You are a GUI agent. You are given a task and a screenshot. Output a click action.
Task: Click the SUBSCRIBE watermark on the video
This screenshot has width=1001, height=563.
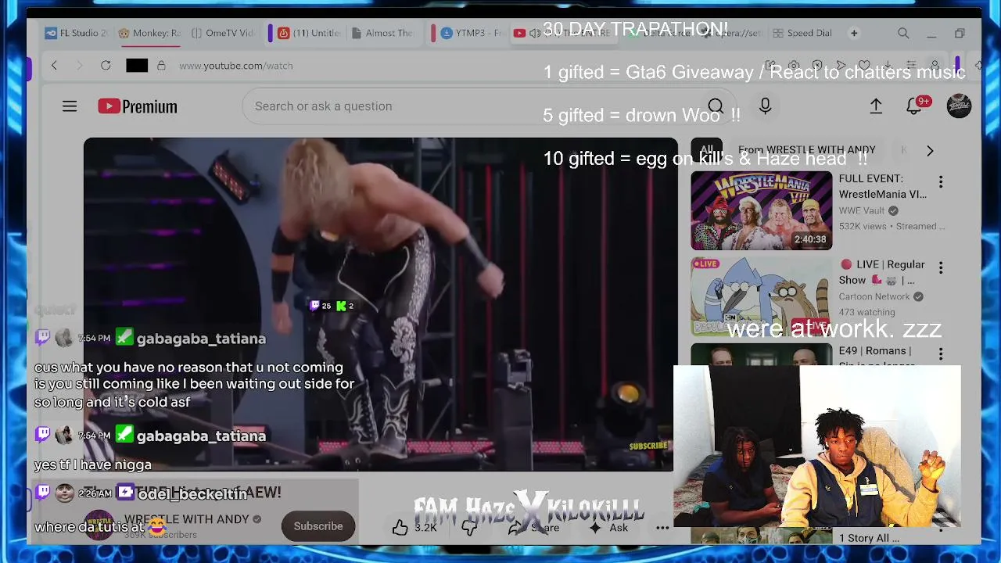point(648,446)
